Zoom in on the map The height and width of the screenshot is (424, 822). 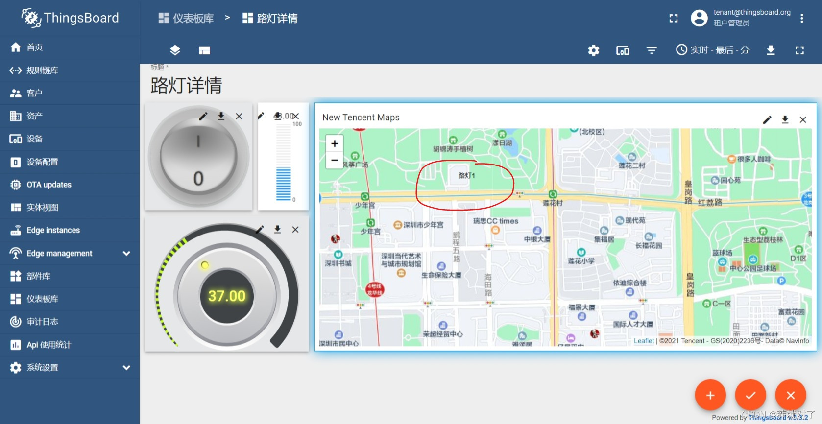[335, 143]
